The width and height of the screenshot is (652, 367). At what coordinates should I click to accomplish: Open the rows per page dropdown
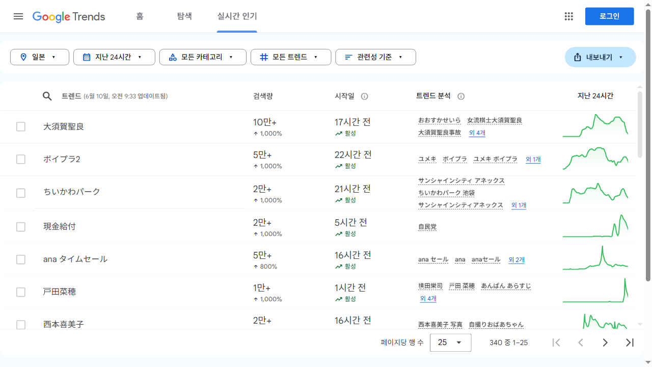coord(451,343)
